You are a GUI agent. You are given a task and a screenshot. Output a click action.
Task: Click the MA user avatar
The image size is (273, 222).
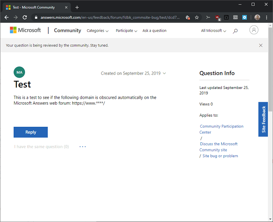pyautogui.click(x=19, y=72)
